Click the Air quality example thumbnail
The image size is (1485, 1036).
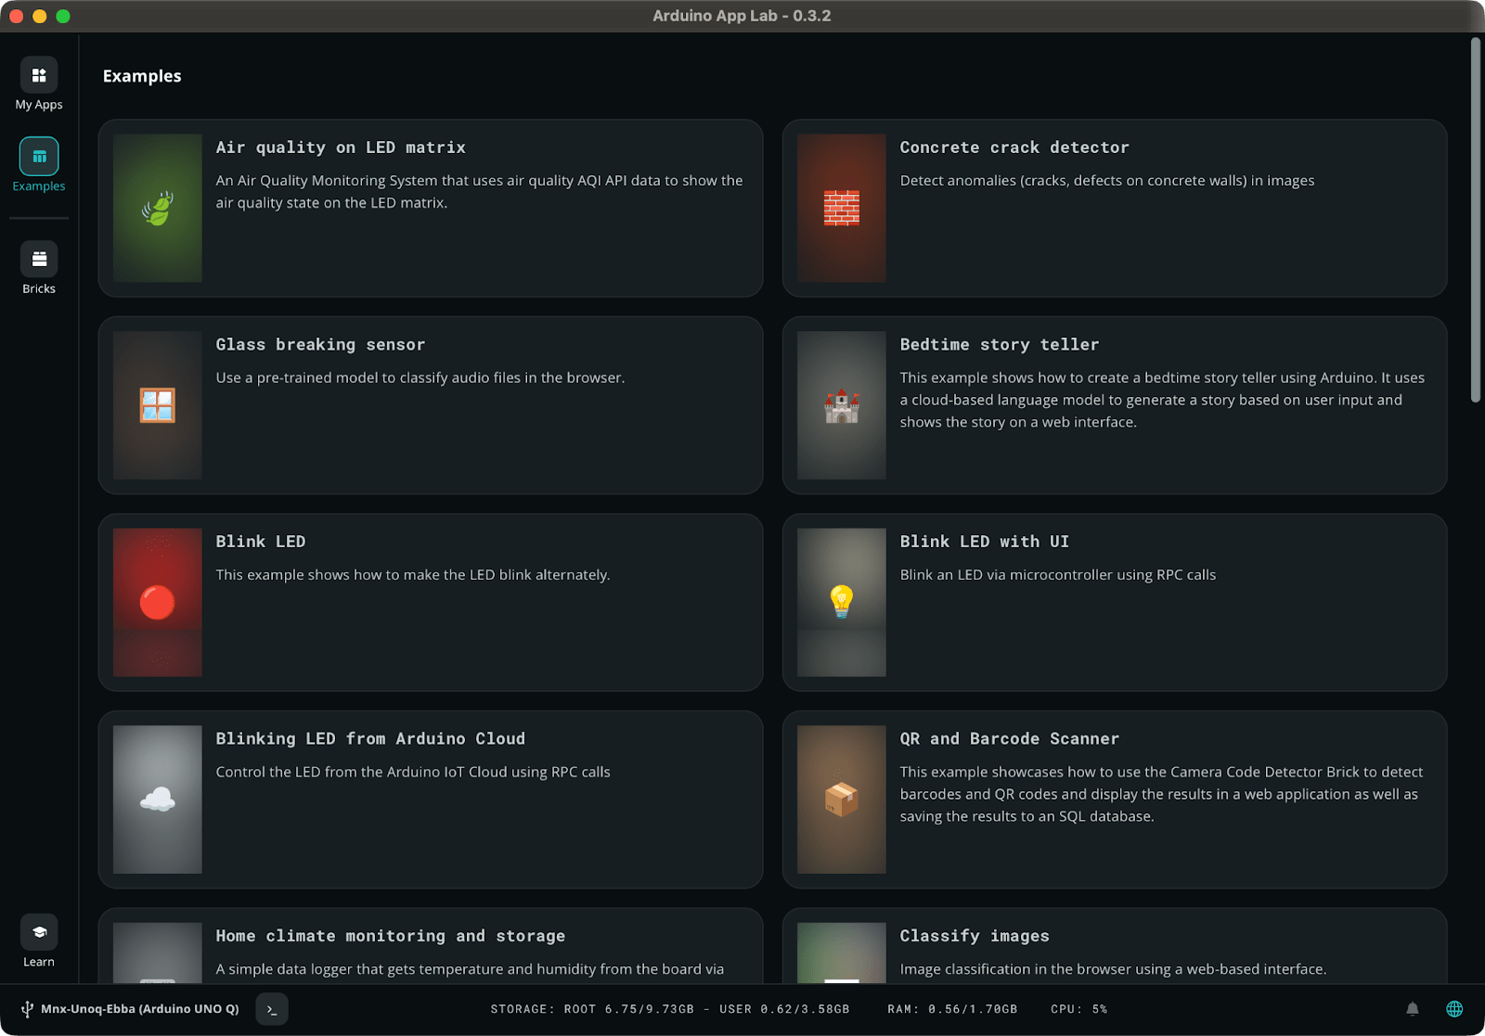click(x=157, y=209)
